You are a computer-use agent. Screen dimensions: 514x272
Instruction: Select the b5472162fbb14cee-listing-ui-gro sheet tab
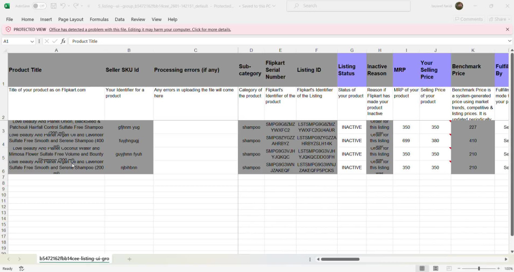pyautogui.click(x=74, y=259)
